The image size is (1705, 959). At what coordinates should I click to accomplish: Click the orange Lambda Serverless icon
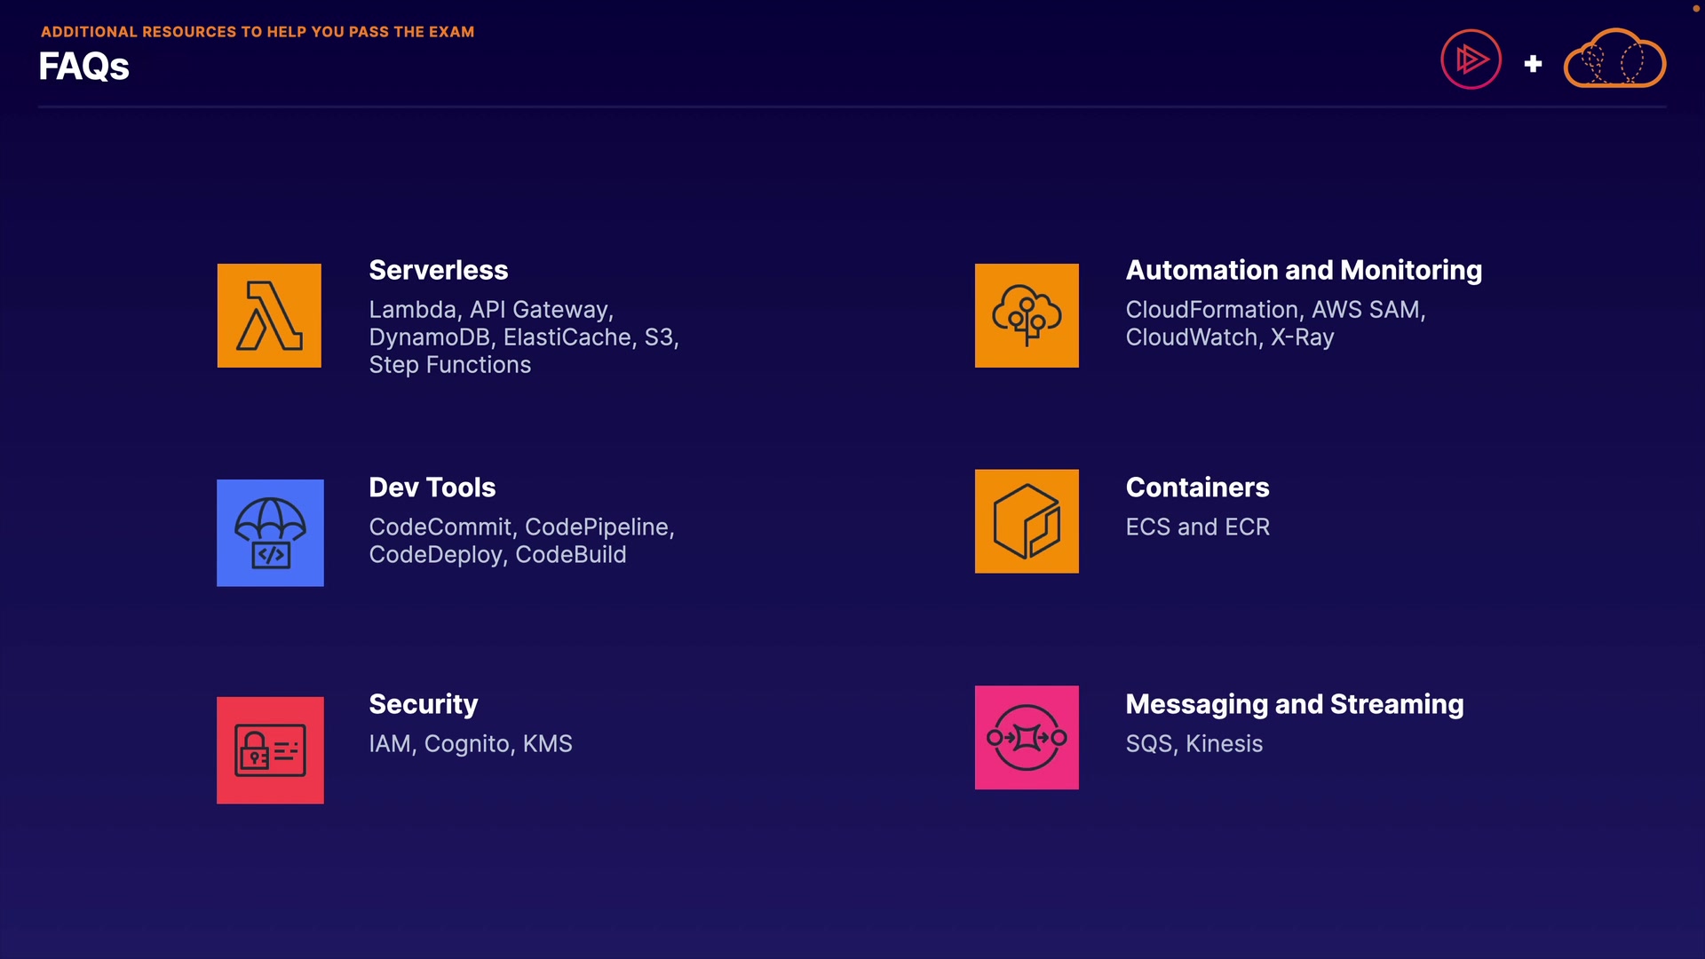[x=269, y=315]
